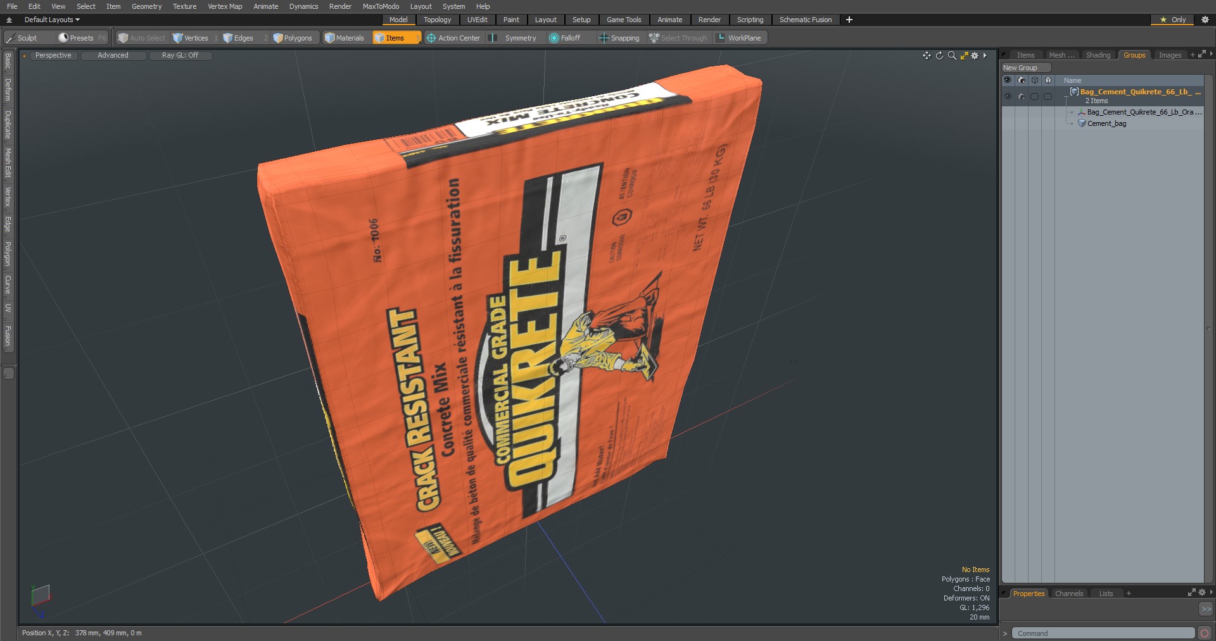Switch to the Channels tab
Image resolution: width=1216 pixels, height=641 pixels.
tap(1069, 594)
